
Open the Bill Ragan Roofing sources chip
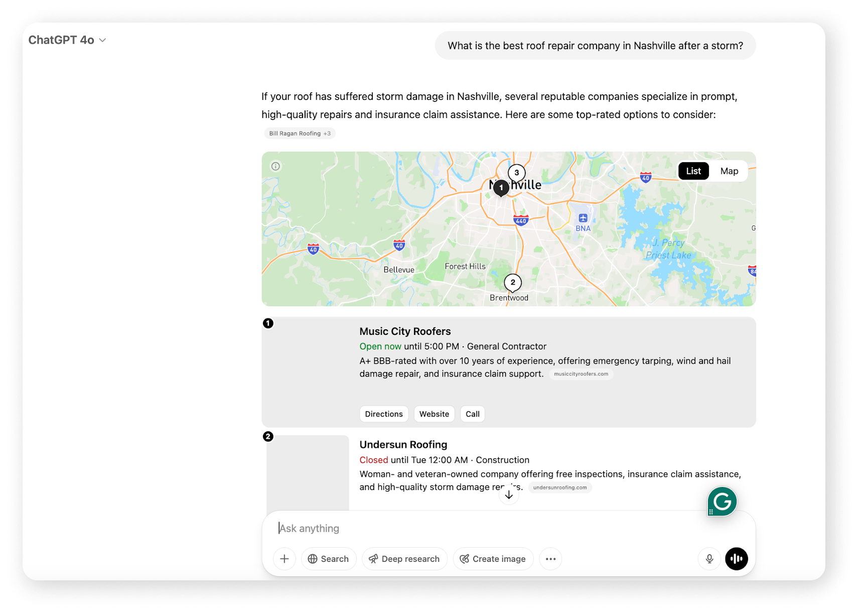click(x=300, y=134)
